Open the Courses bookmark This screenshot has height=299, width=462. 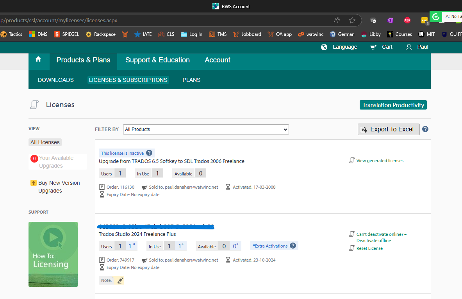[x=400, y=34]
